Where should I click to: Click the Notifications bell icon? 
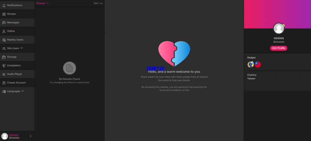[4, 5]
